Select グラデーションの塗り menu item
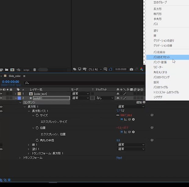Viewport: 189px width, 187px height. tap(164, 41)
